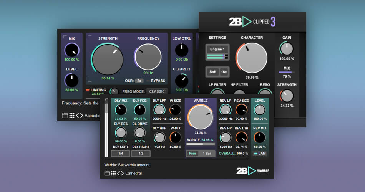Click the GAIN knob in Clipped 3
The height and width of the screenshot is (192, 365).
tap(287, 49)
